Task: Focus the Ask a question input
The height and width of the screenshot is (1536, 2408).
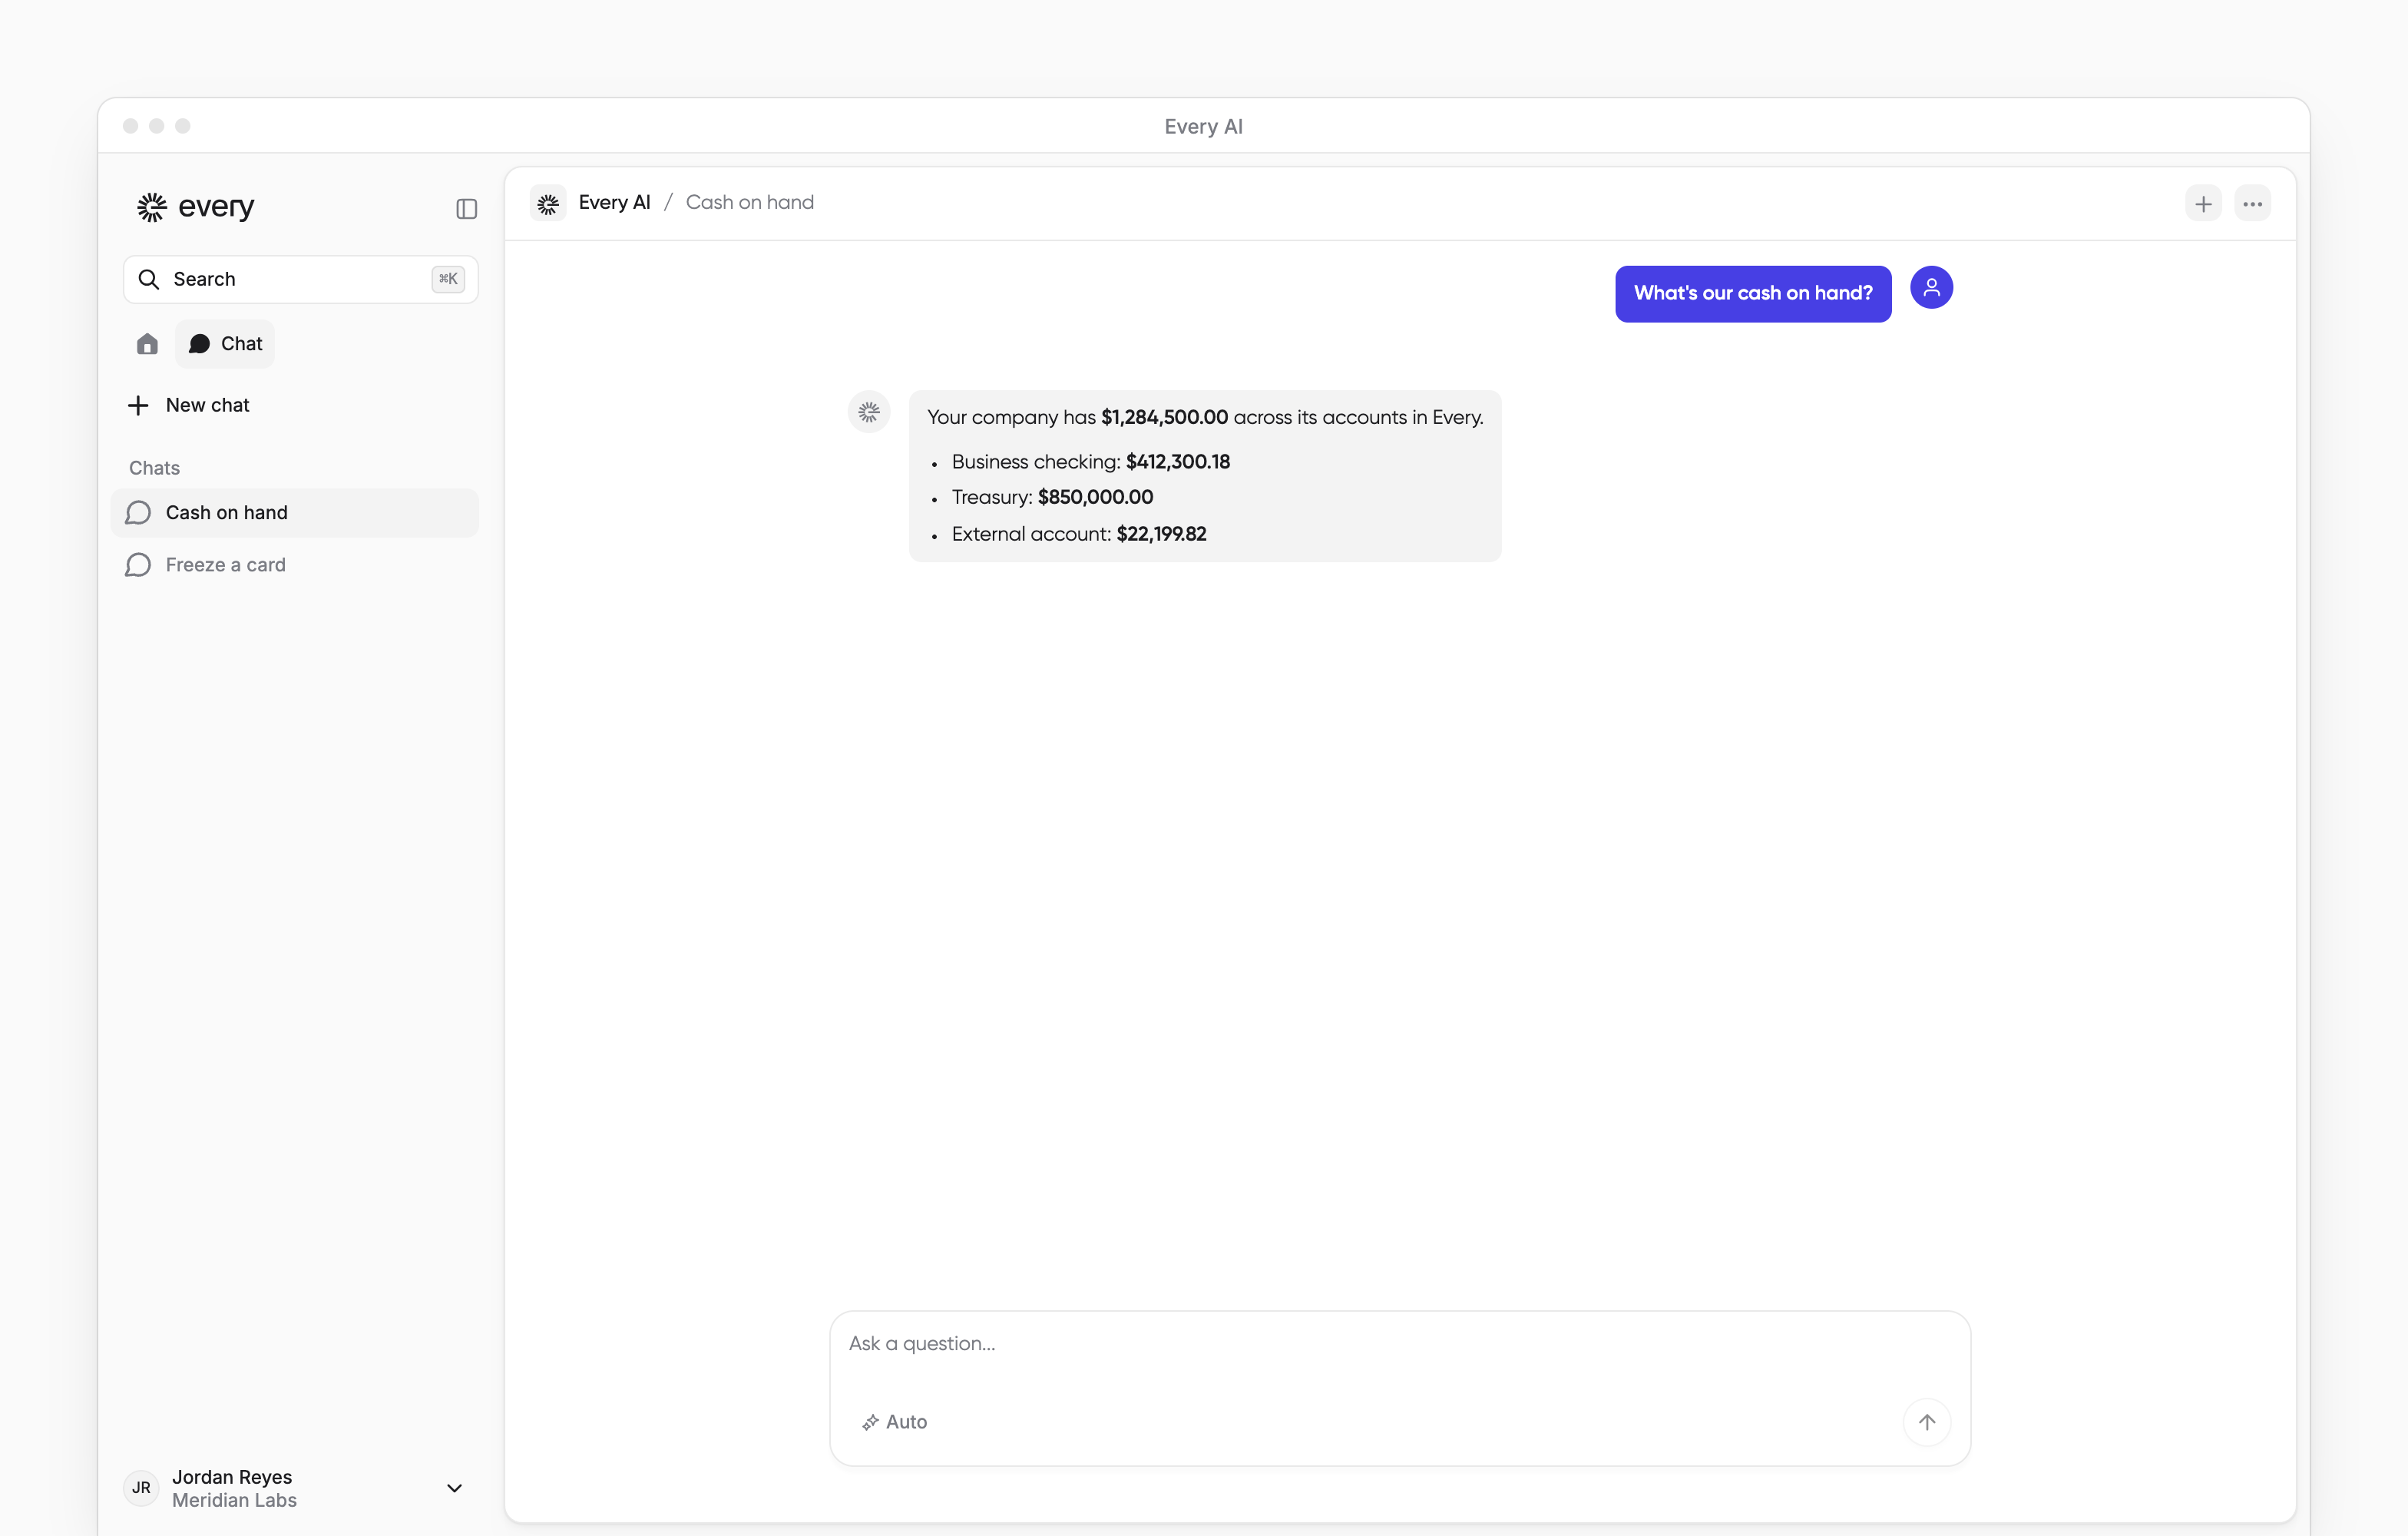Action: [1399, 1344]
